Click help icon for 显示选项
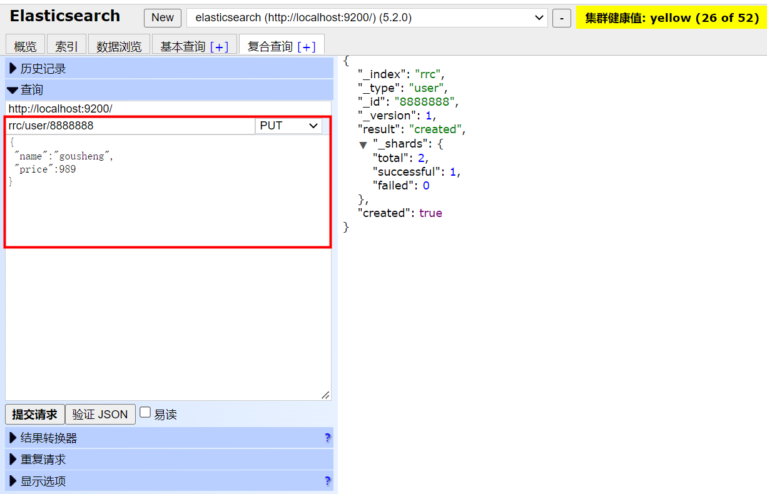The width and height of the screenshot is (767, 494). click(x=327, y=481)
